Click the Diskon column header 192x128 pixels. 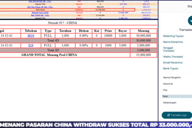pyautogui.click(x=84, y=31)
